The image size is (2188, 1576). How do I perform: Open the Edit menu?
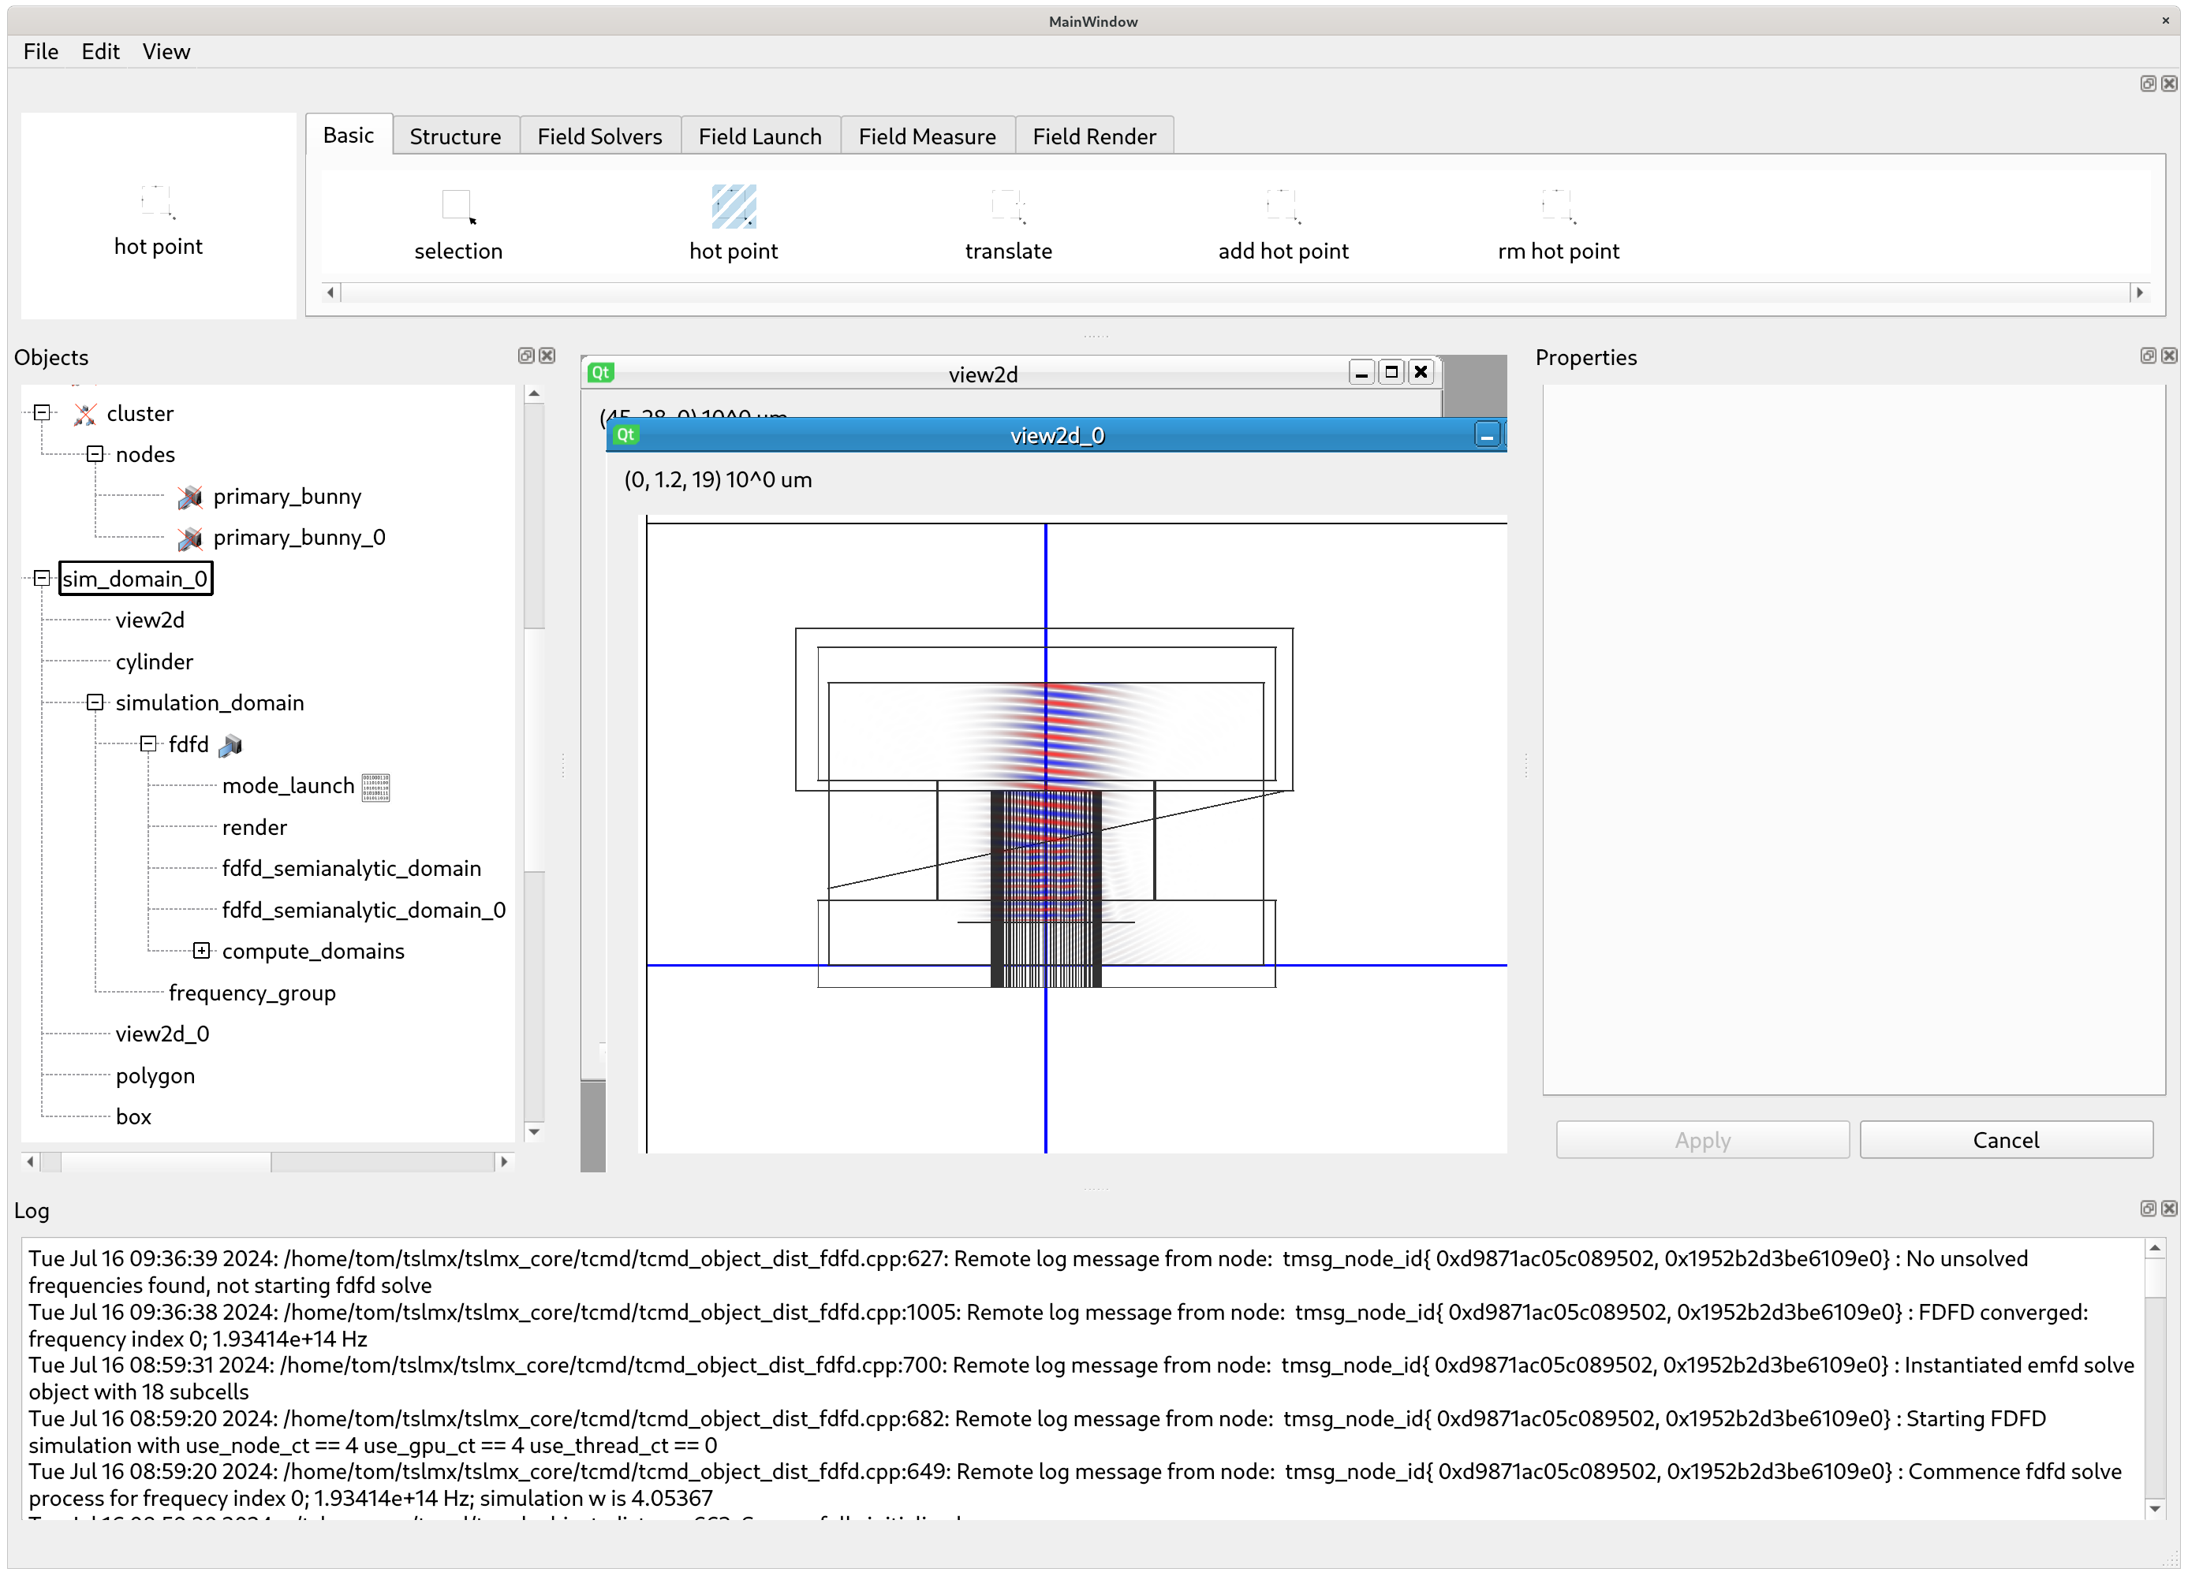[x=100, y=51]
